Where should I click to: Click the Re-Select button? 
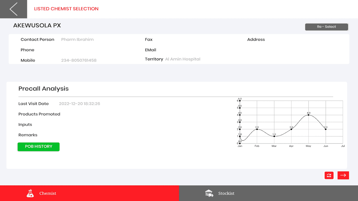click(x=327, y=27)
